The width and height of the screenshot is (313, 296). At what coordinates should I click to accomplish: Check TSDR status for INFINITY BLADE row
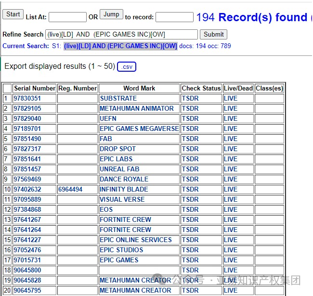click(x=190, y=189)
